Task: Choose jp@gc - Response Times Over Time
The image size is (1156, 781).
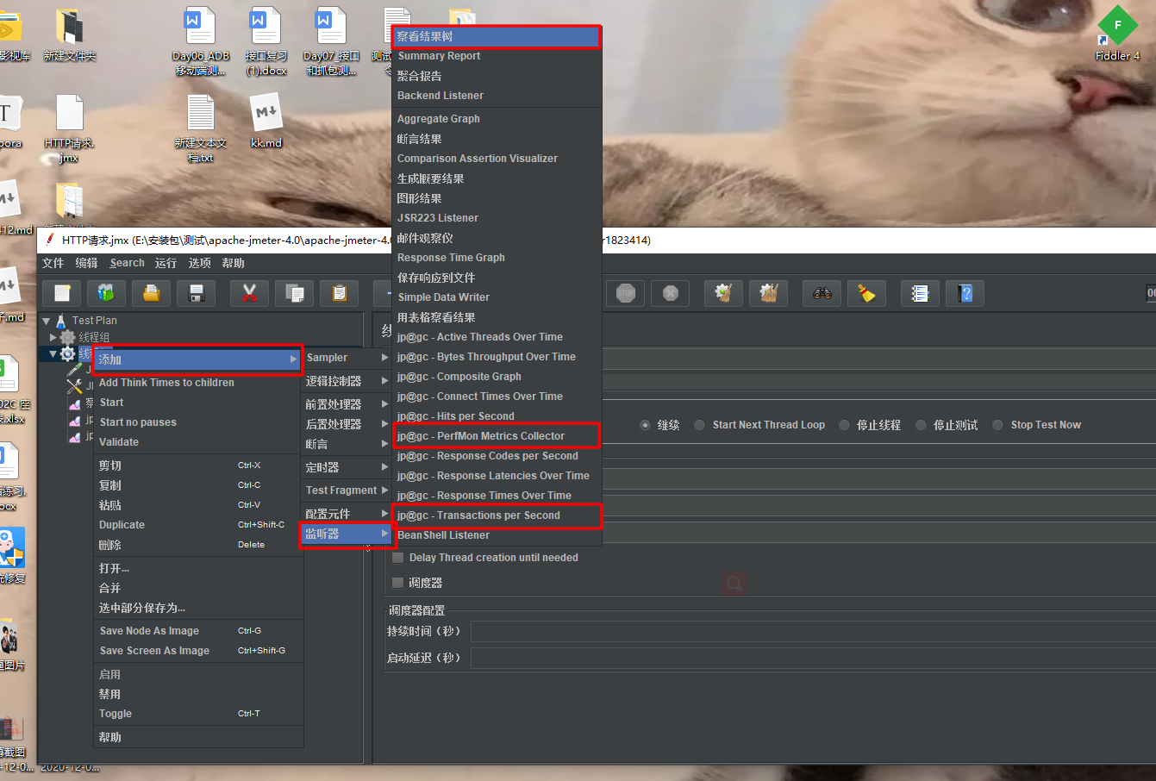Action: point(497,496)
